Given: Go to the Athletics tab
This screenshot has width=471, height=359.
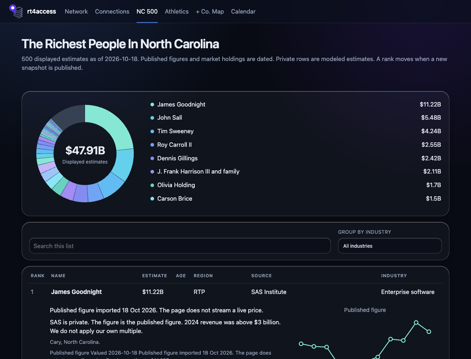Looking at the screenshot, I should [x=176, y=12].
